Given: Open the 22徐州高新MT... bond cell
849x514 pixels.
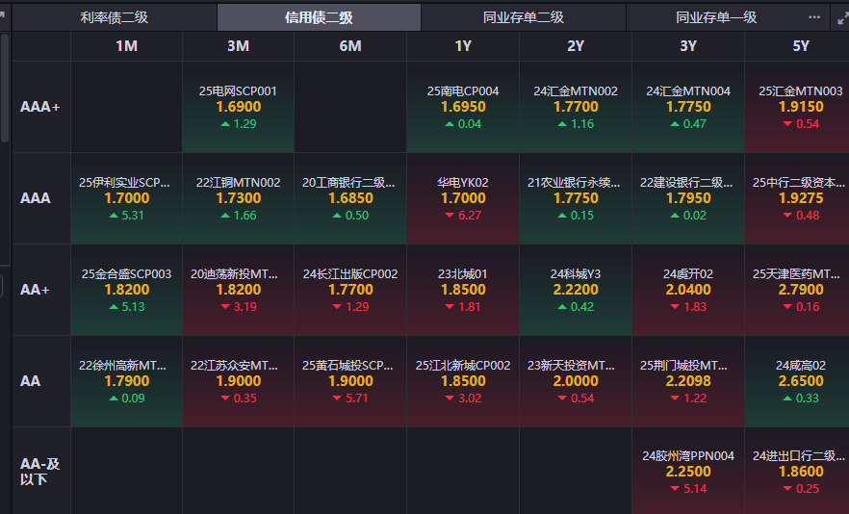Looking at the screenshot, I should coord(127,381).
